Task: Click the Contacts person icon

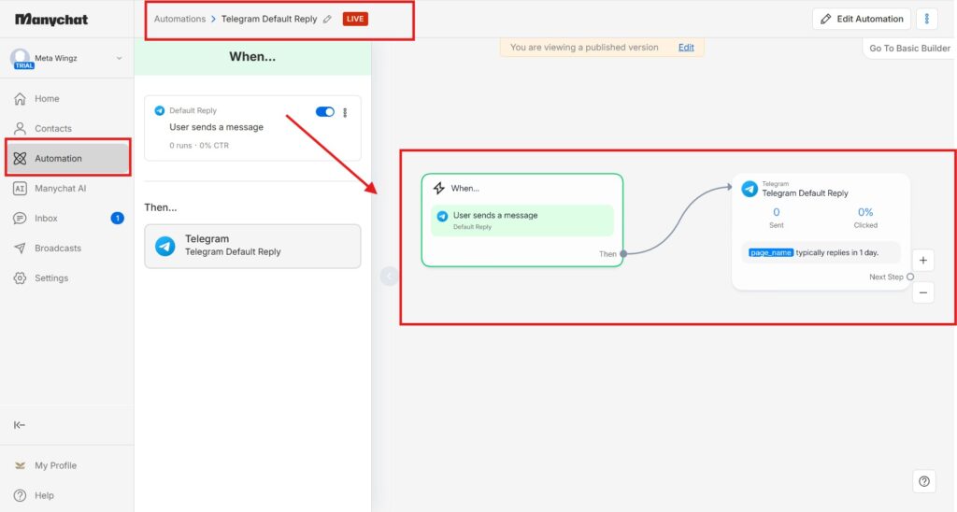Action: point(21,128)
